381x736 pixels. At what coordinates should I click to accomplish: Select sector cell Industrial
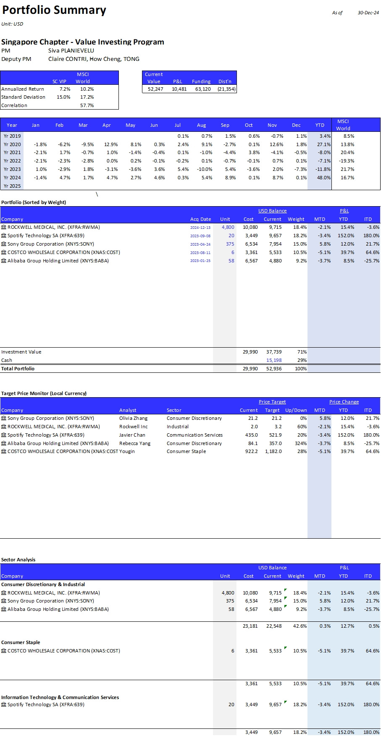tap(178, 427)
